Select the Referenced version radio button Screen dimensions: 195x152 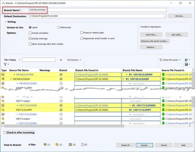[x=58, y=27]
